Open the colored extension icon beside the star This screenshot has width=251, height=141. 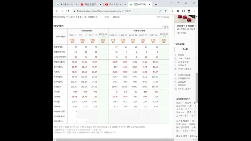pos(172,11)
